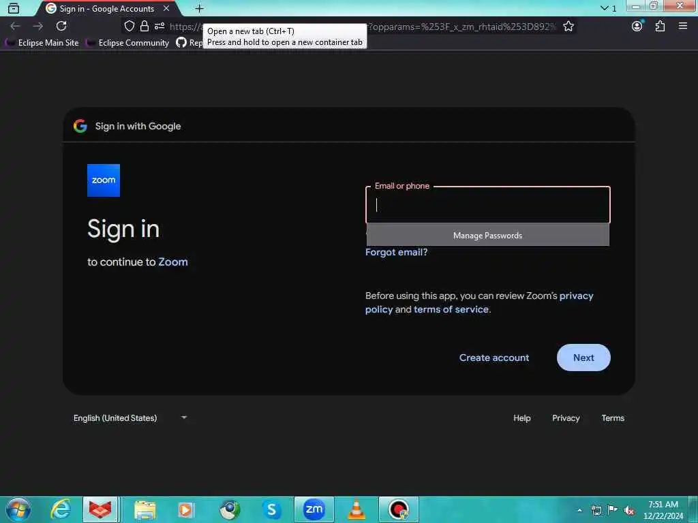This screenshot has width=698, height=523.
Task: Go forward with the forward arrow
Action: click(x=38, y=27)
